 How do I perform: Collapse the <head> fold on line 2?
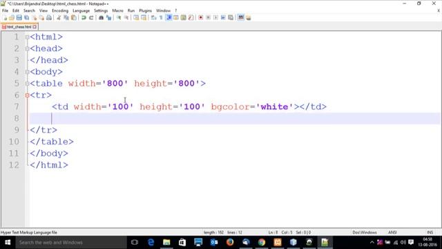27,48
